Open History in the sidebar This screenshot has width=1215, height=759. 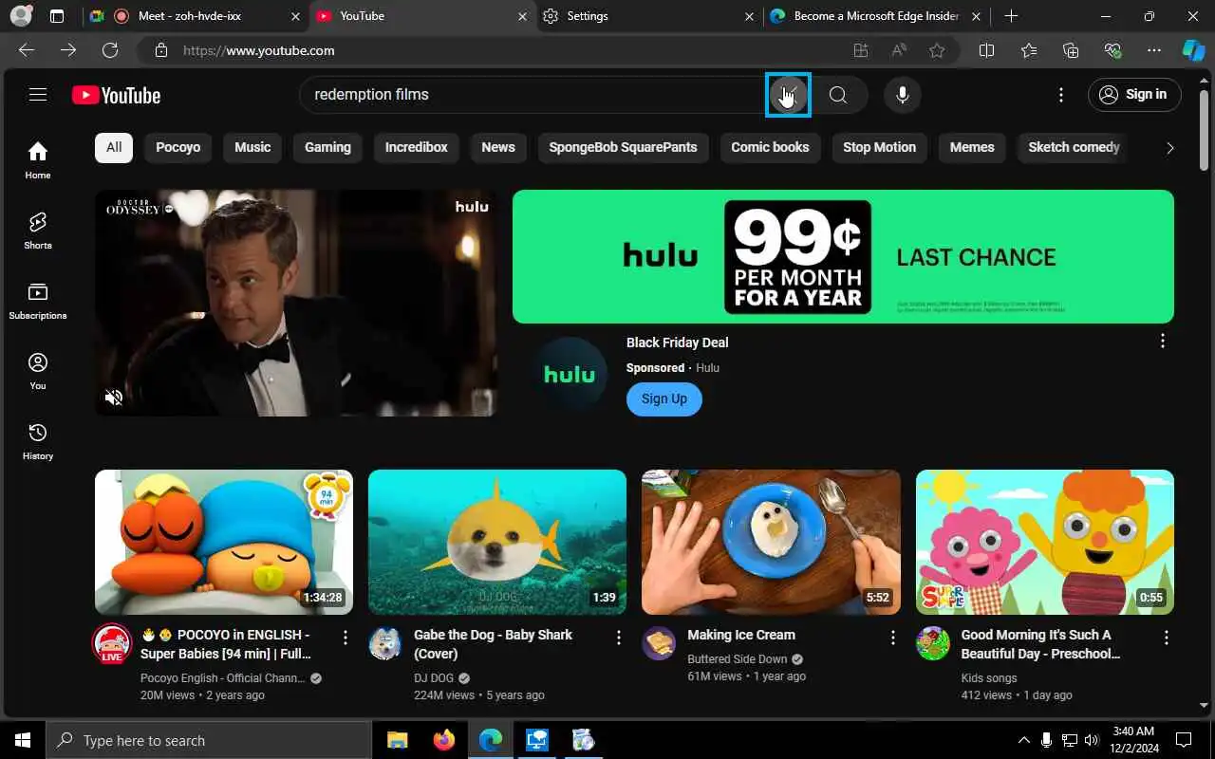[x=38, y=440]
